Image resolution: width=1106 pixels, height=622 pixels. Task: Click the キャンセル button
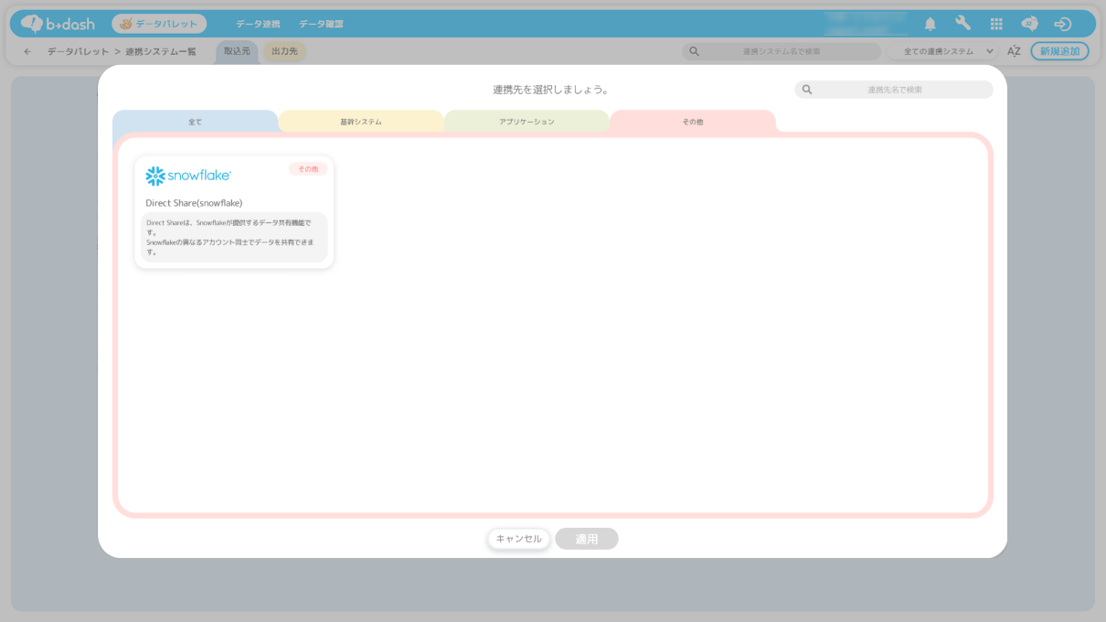(x=518, y=539)
